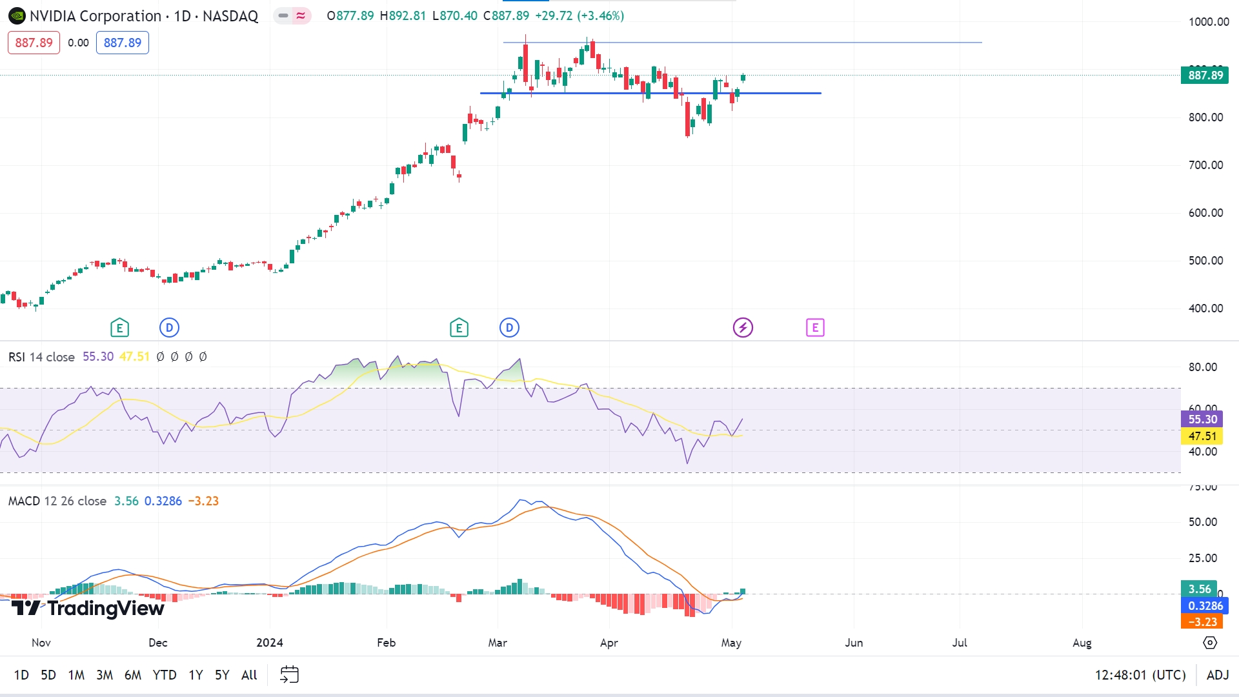Click the earnings icon before March
Image resolution: width=1239 pixels, height=697 pixels.
coord(459,328)
